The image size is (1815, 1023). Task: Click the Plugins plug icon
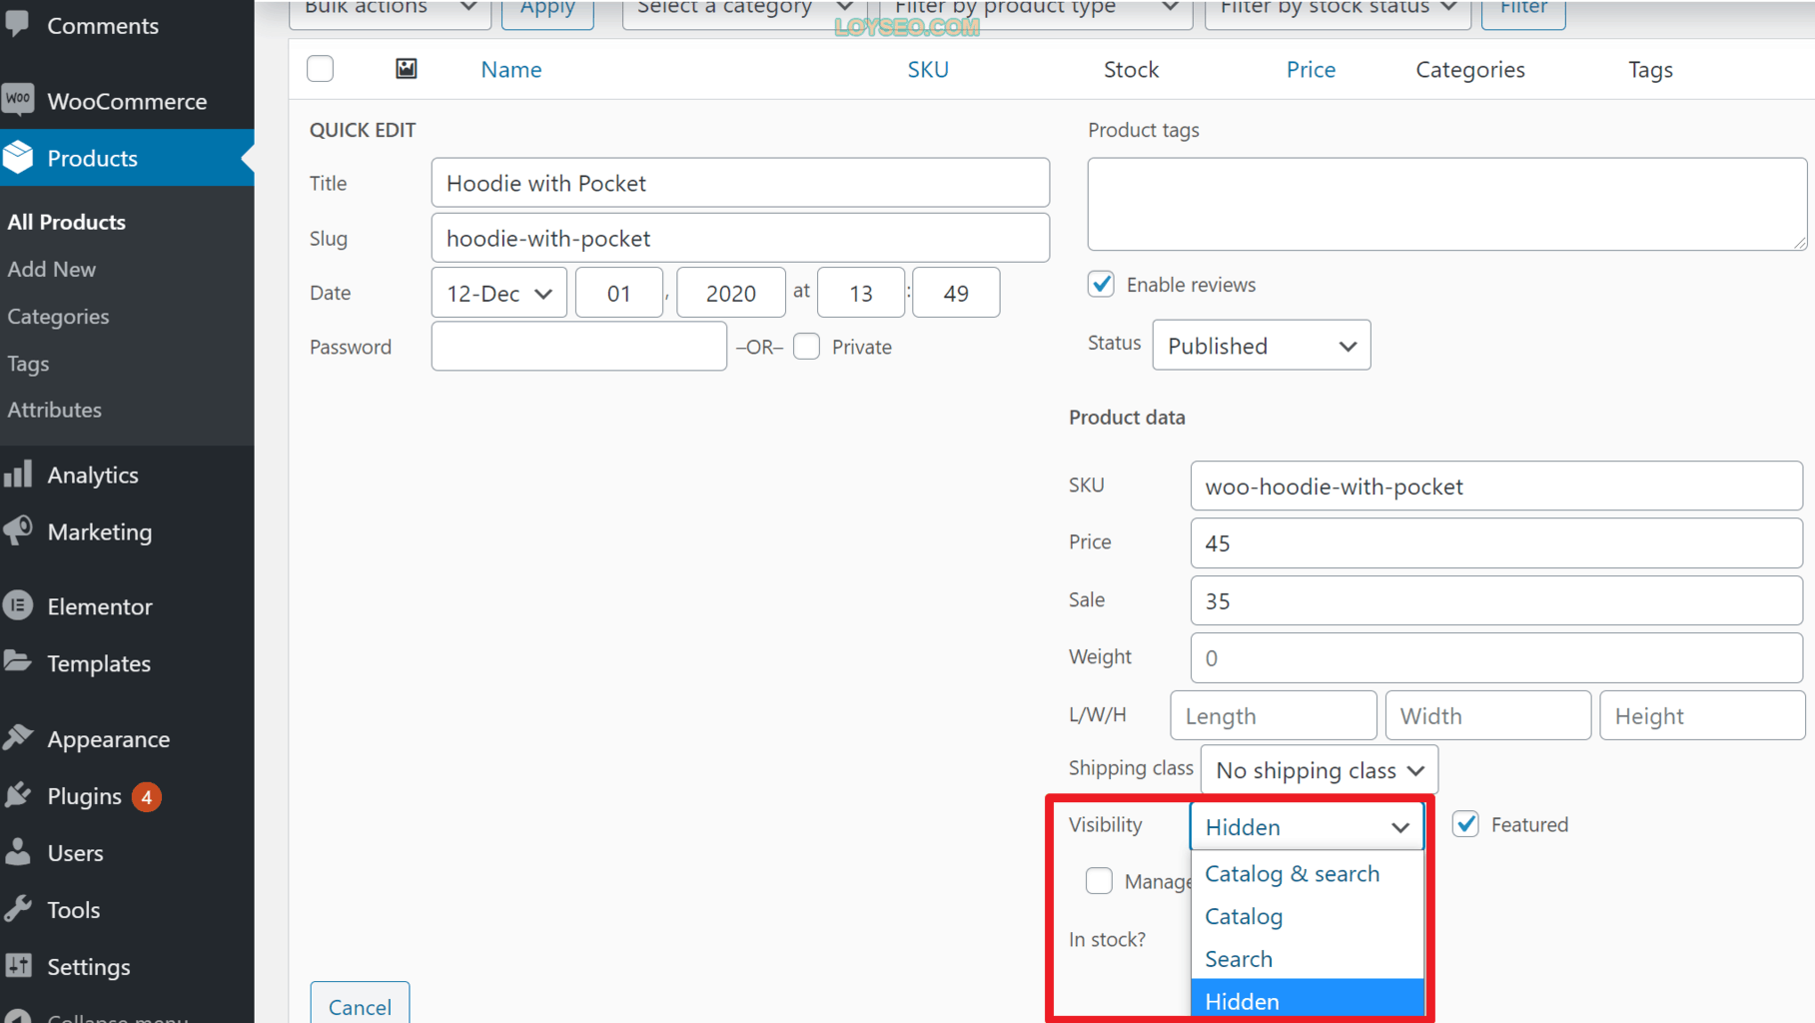coord(18,795)
